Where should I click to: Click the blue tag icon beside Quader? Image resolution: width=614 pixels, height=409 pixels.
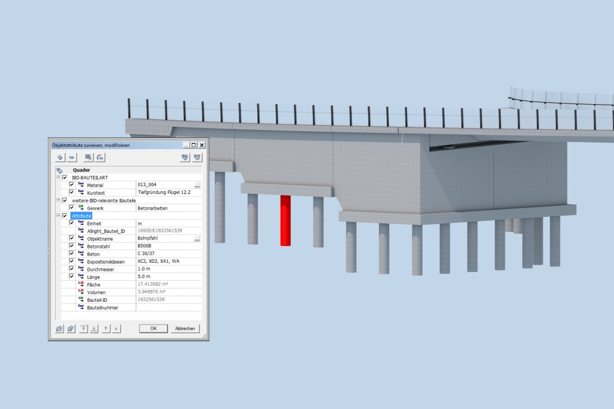pyautogui.click(x=59, y=170)
